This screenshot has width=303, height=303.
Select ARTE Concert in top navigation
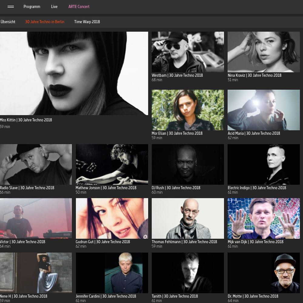tap(79, 7)
